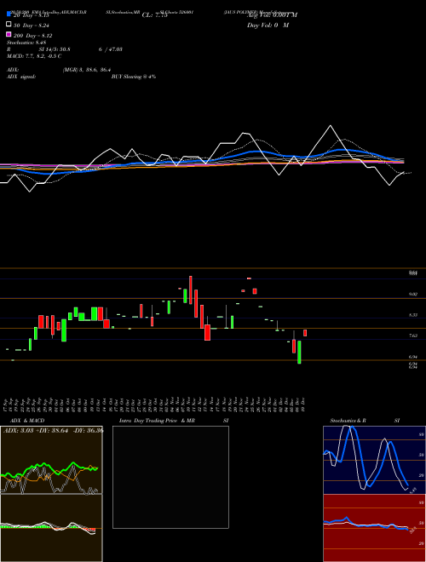This screenshot has width=426, height=562.
Task: Open the empty intraday trading price panel
Action: click(170, 477)
